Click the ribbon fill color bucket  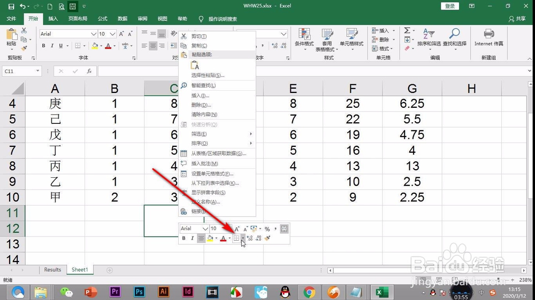click(x=95, y=45)
